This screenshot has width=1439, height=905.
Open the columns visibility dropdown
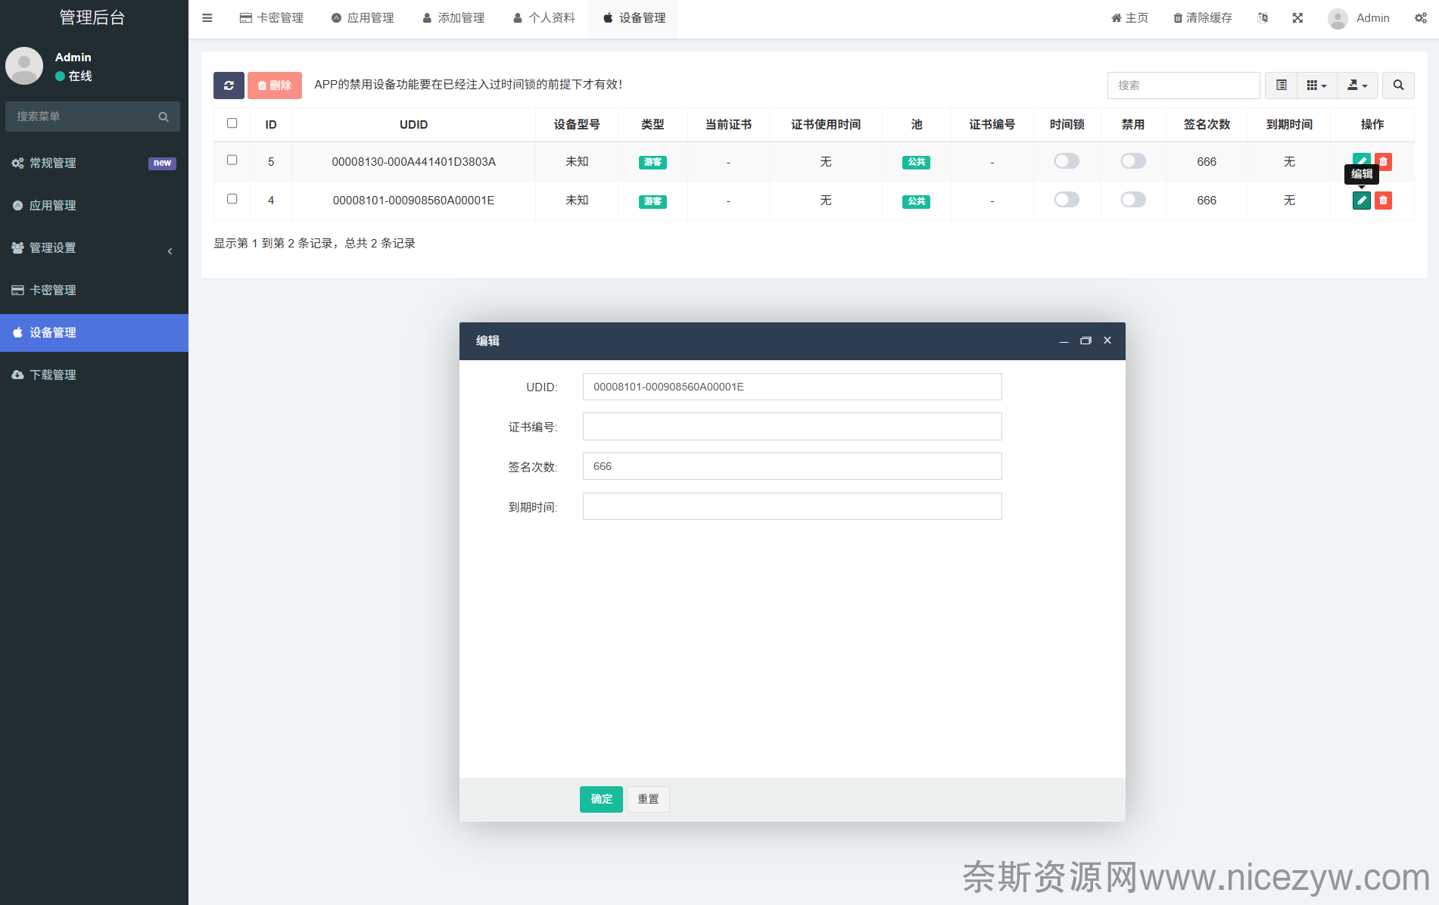coord(1317,86)
